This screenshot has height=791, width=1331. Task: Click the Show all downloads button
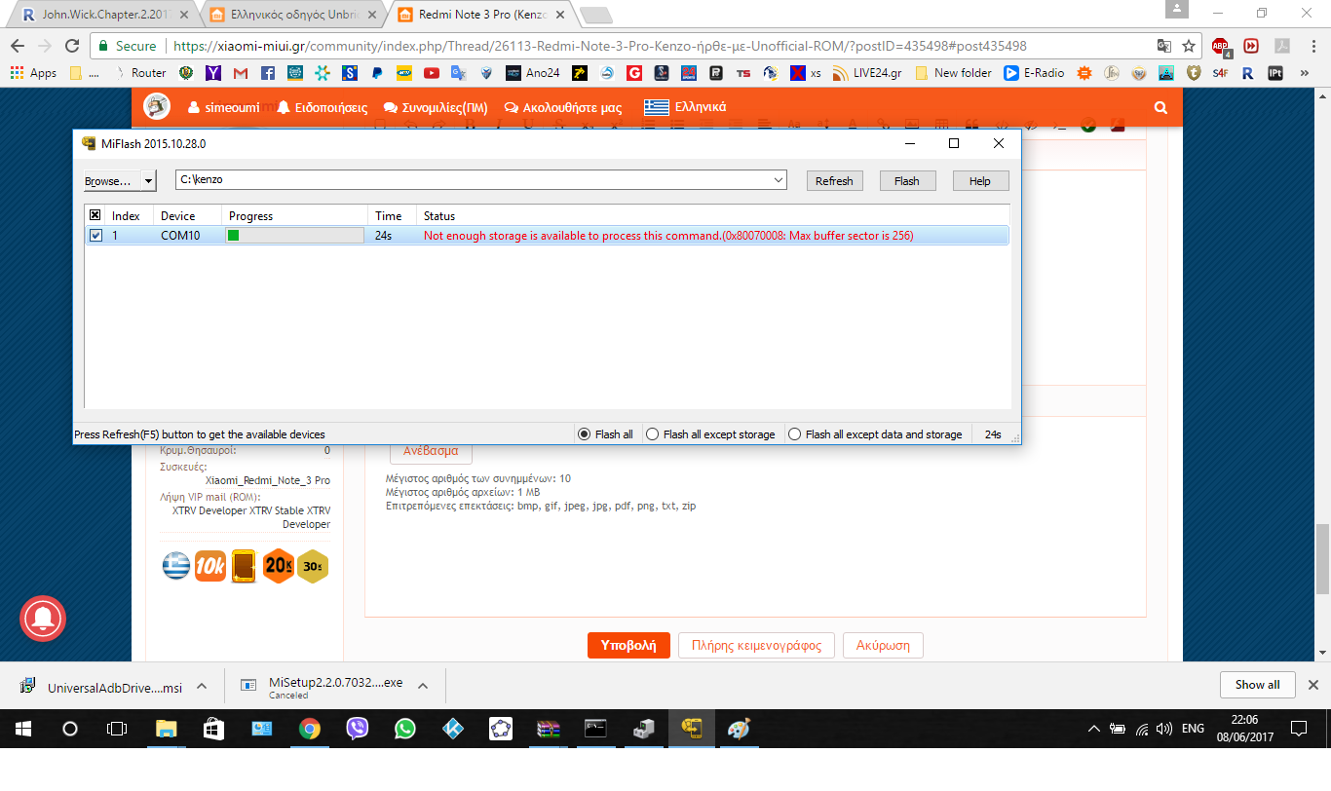1257,685
